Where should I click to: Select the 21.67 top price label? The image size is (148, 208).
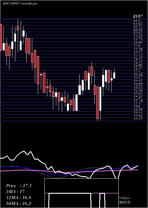click(138, 16)
